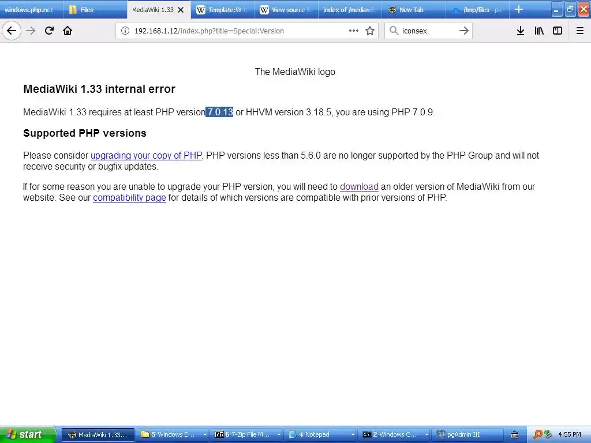591x443 pixels.
Task: Click the search magnifier icon
Action: 394,31
